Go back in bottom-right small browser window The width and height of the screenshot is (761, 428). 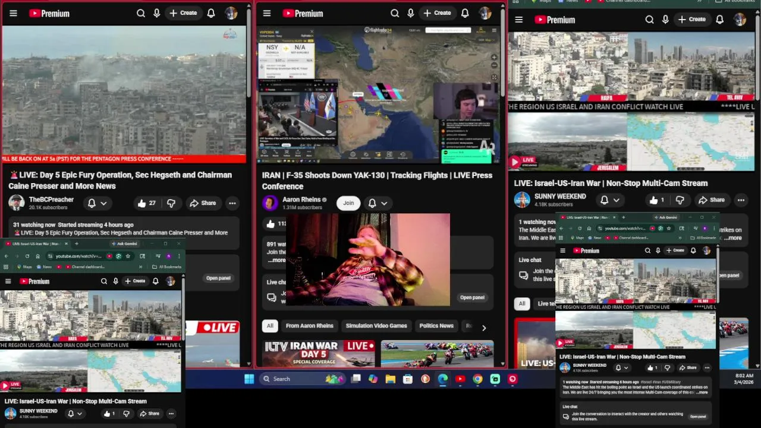pyautogui.click(x=561, y=228)
